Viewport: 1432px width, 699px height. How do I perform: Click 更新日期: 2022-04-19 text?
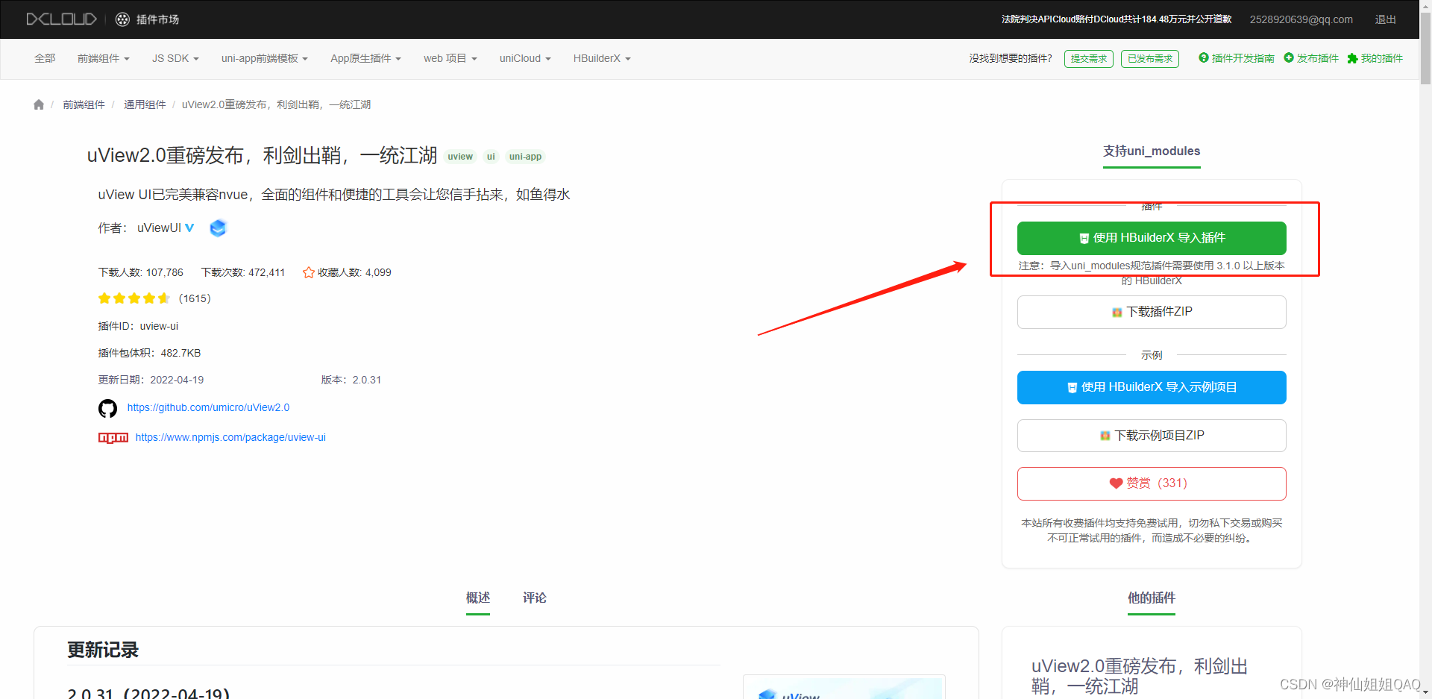pos(151,380)
